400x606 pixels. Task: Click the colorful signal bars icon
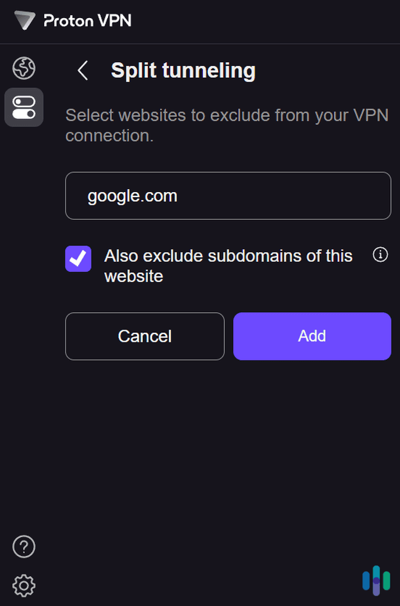[x=376, y=581]
